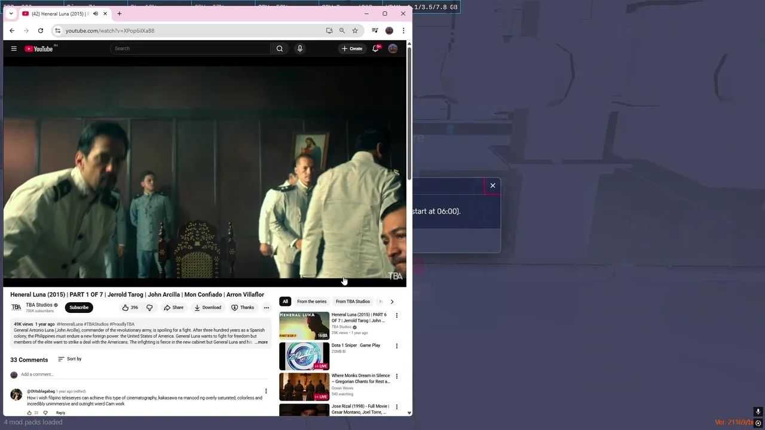The width and height of the screenshot is (765, 430).
Task: Dislike the video with thumbs down
Action: [149, 308]
